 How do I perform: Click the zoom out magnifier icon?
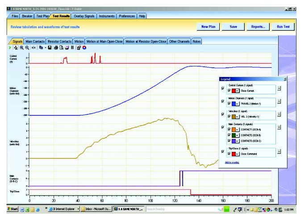tap(27, 48)
